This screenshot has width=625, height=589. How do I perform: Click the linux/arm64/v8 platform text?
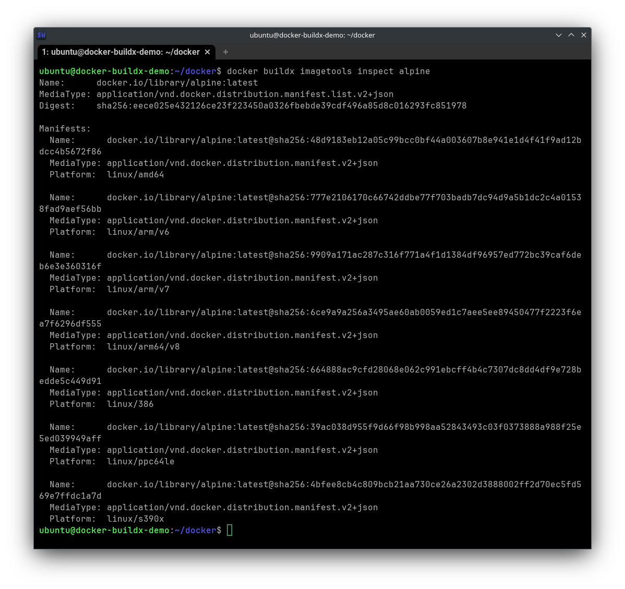click(143, 346)
